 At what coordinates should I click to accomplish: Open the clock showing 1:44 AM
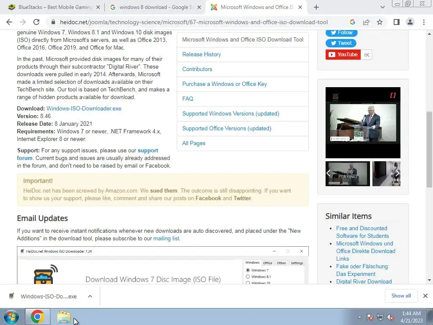point(411,317)
